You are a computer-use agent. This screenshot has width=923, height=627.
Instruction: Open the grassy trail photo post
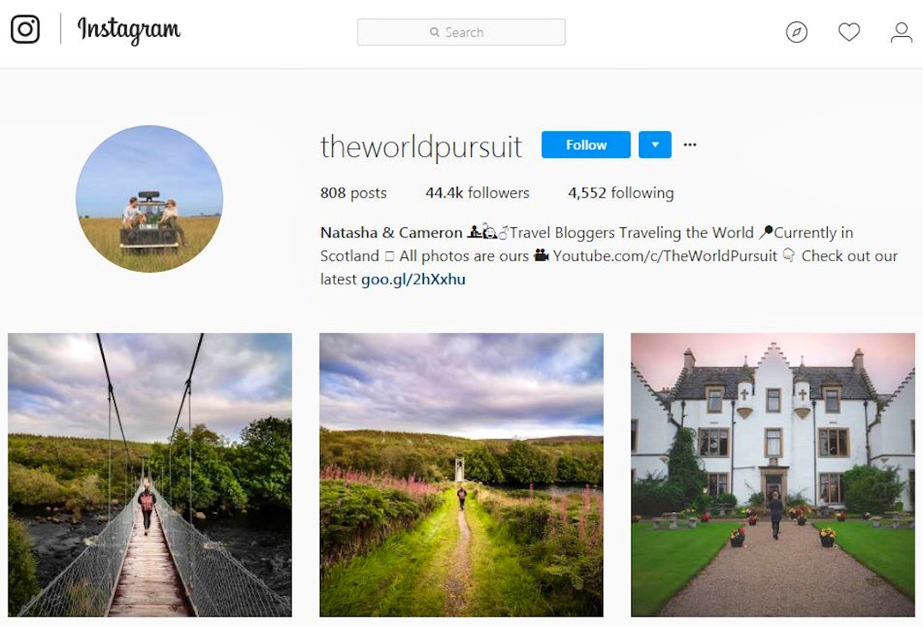[x=461, y=474]
